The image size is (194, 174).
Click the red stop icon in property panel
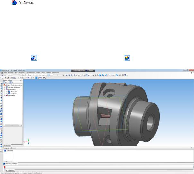4,167
